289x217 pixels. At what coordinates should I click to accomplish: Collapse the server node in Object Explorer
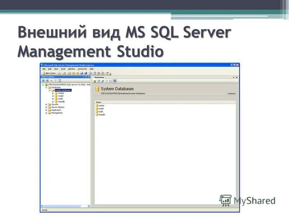tap(43, 85)
